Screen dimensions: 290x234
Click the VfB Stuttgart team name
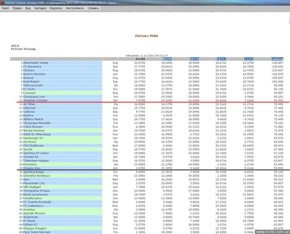(x=32, y=187)
